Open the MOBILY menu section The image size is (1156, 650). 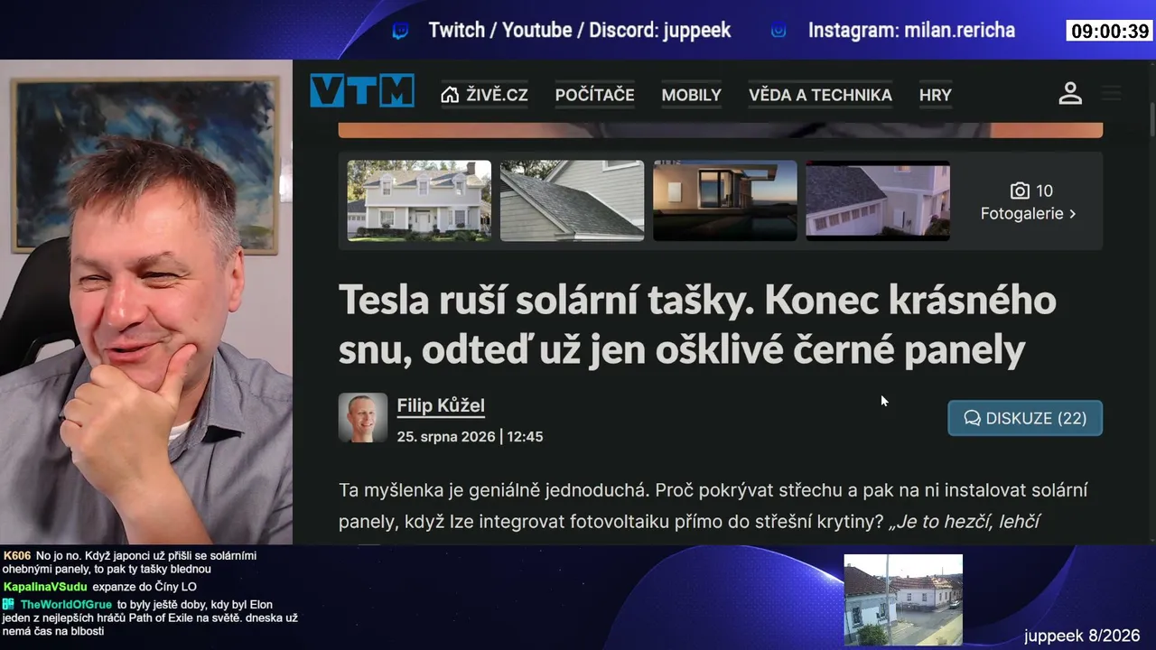[691, 95]
